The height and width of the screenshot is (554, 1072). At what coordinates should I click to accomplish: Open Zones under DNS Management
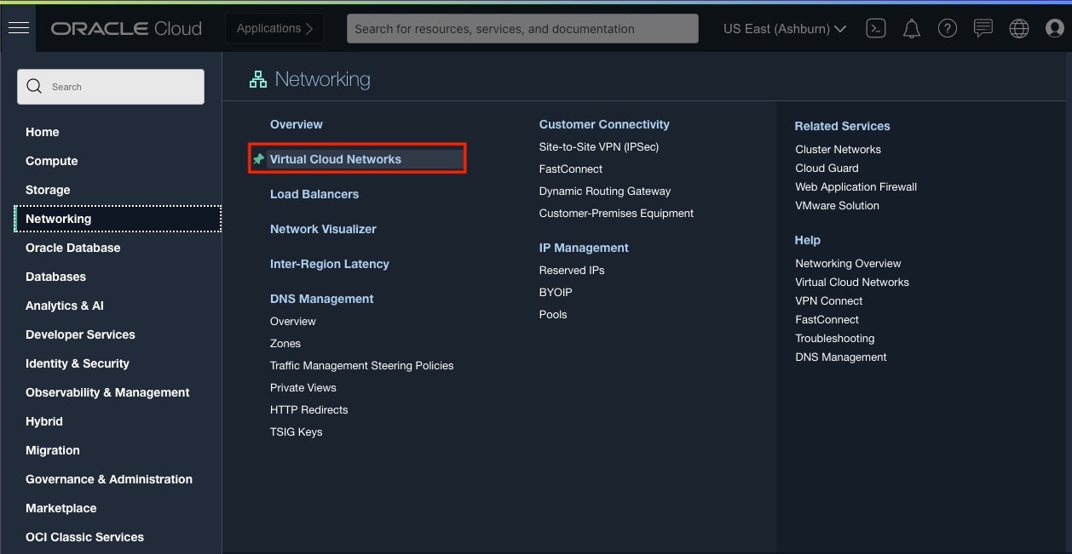(285, 343)
